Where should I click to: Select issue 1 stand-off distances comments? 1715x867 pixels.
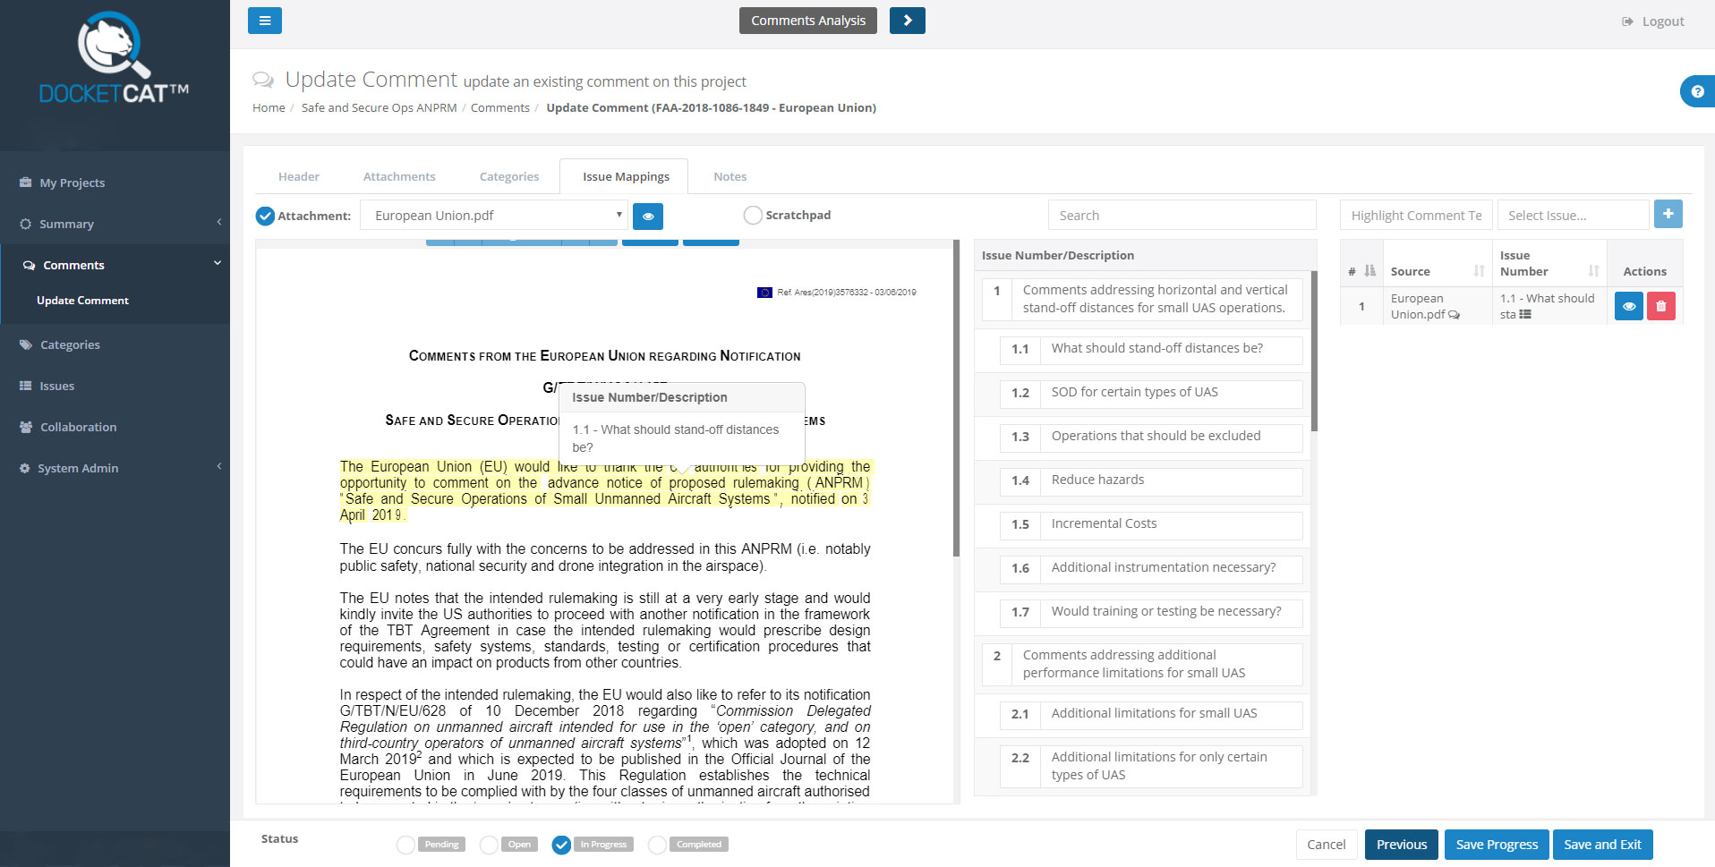pos(1142,299)
